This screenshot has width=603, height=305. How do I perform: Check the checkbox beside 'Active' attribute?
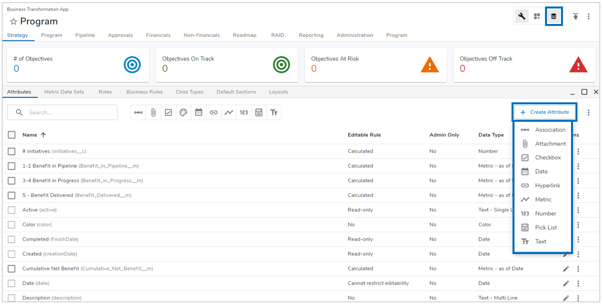(x=11, y=210)
